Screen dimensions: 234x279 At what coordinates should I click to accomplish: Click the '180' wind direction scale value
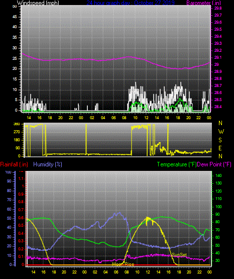coord(17,140)
